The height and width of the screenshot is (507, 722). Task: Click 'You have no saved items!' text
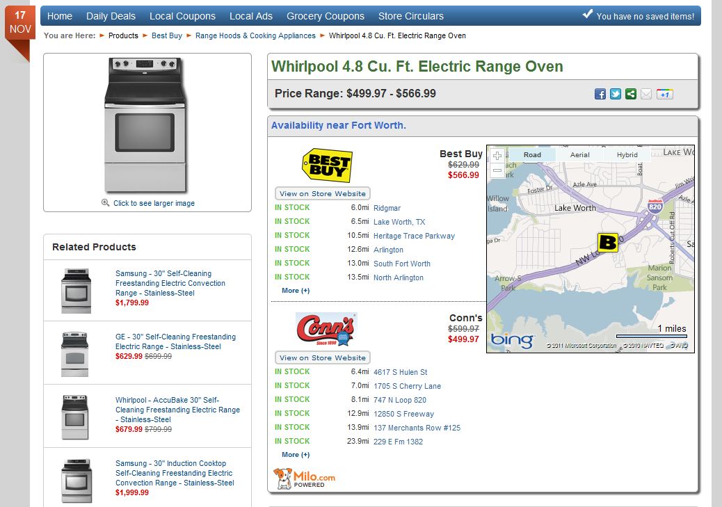(645, 17)
